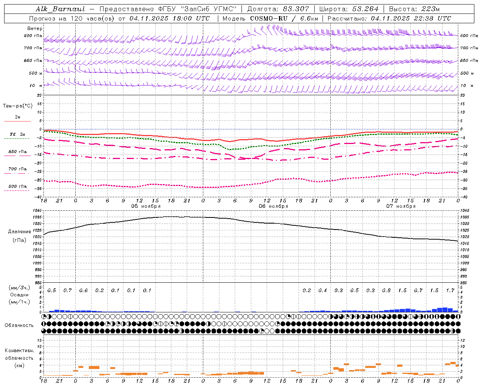The width and height of the screenshot is (480, 384).
Task: Click the Td 2м dew point legend label
Action: 17,134
